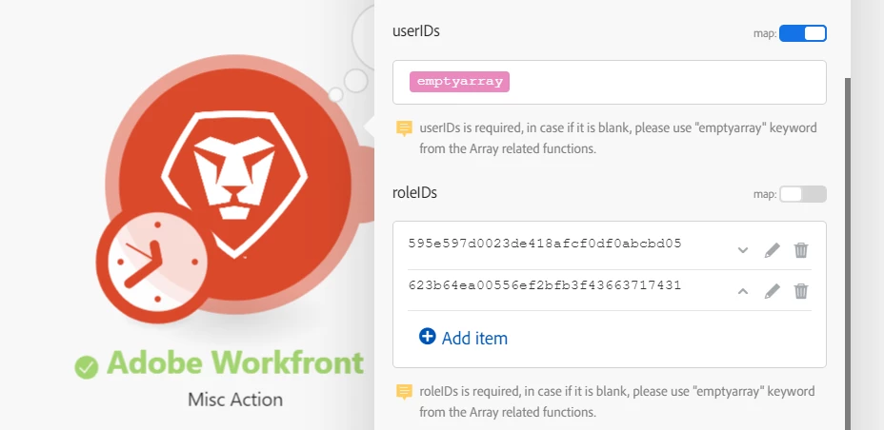Select the emptyarray pill in userIDs
The height and width of the screenshot is (430, 884).
coord(459,82)
